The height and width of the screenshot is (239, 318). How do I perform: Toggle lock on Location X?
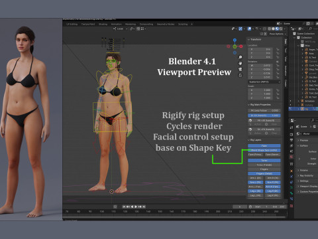point(278,49)
